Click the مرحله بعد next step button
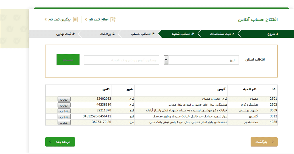294x154 pixels. click(x=60, y=142)
